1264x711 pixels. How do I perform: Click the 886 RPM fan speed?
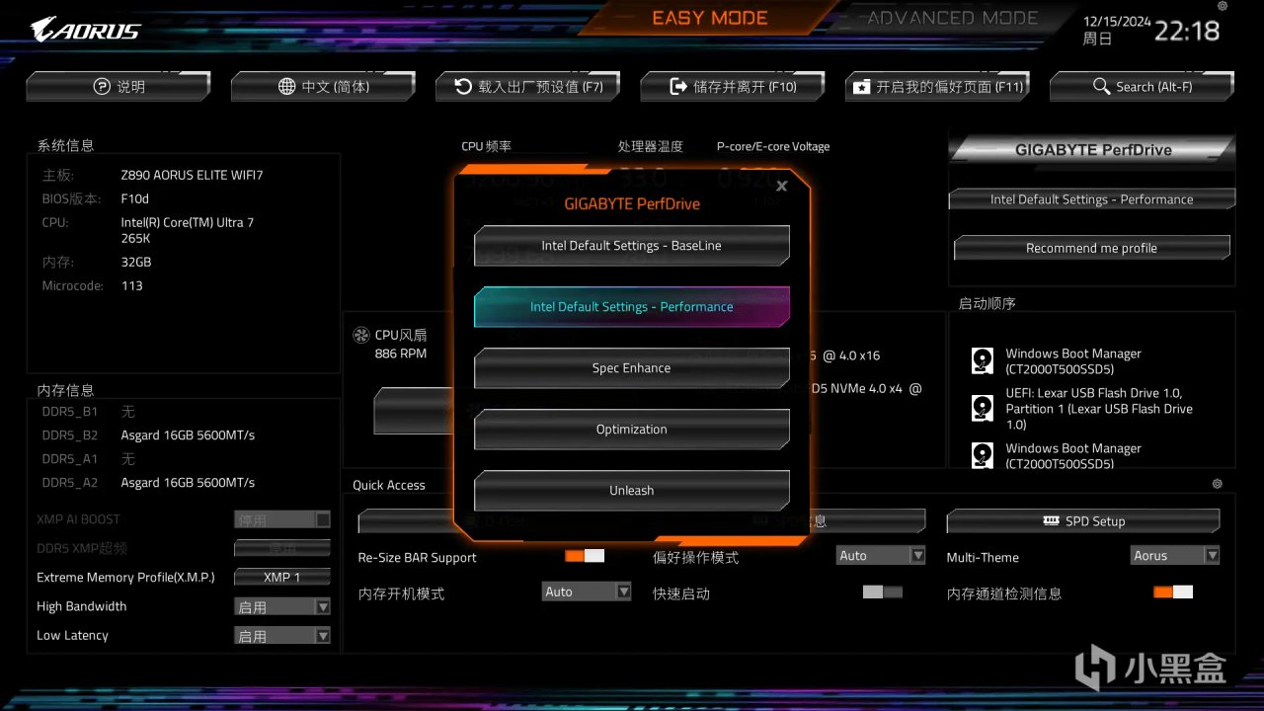point(401,354)
